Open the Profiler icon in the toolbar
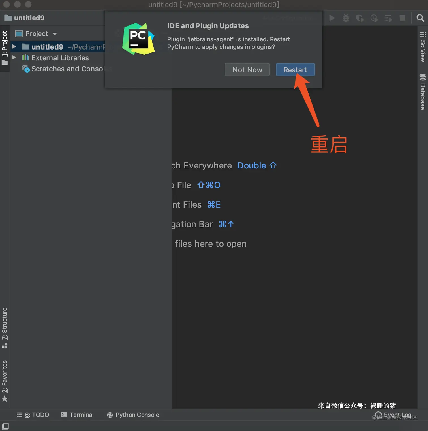428x431 pixels. tap(374, 18)
